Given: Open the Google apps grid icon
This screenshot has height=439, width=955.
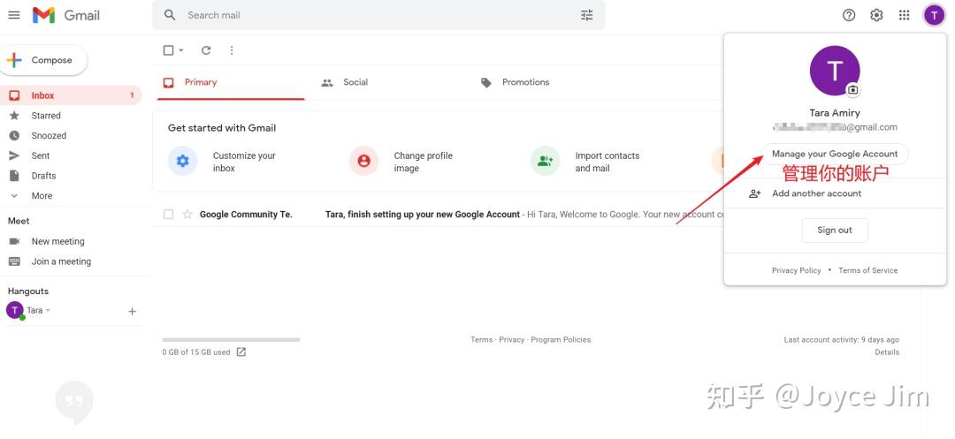Looking at the screenshot, I should (904, 15).
